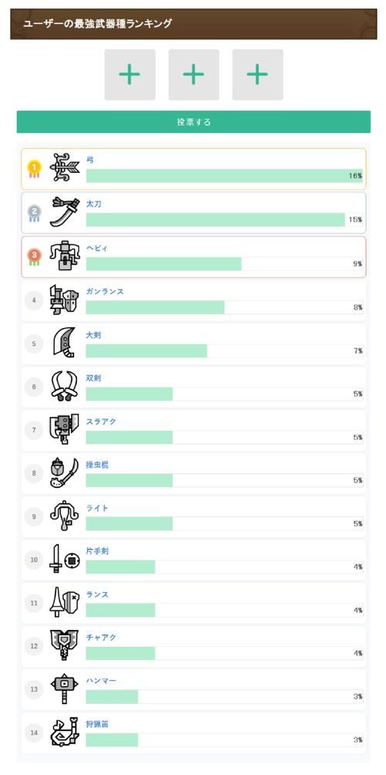Select the switch axe (スラアク) icon
Screen dimensions: 386x775
coord(65,429)
